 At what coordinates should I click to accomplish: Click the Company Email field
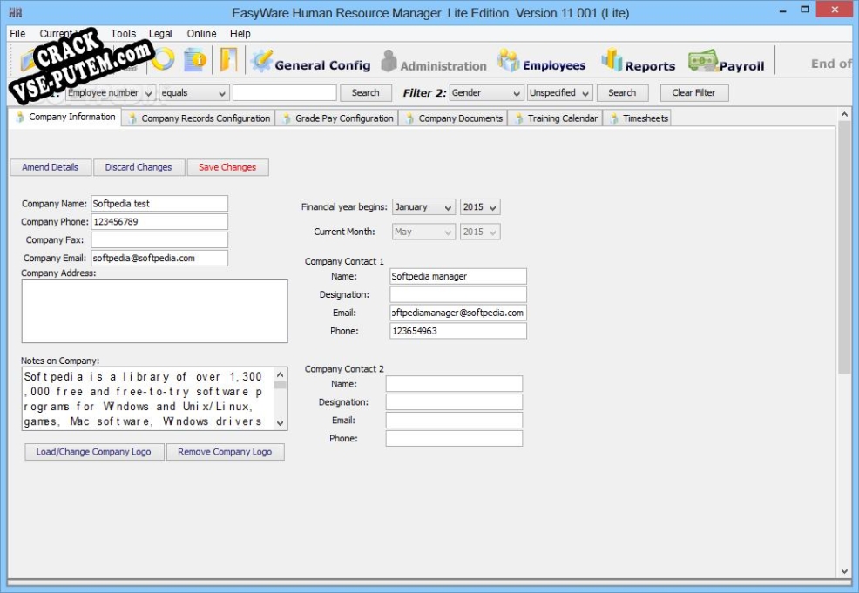pos(159,258)
